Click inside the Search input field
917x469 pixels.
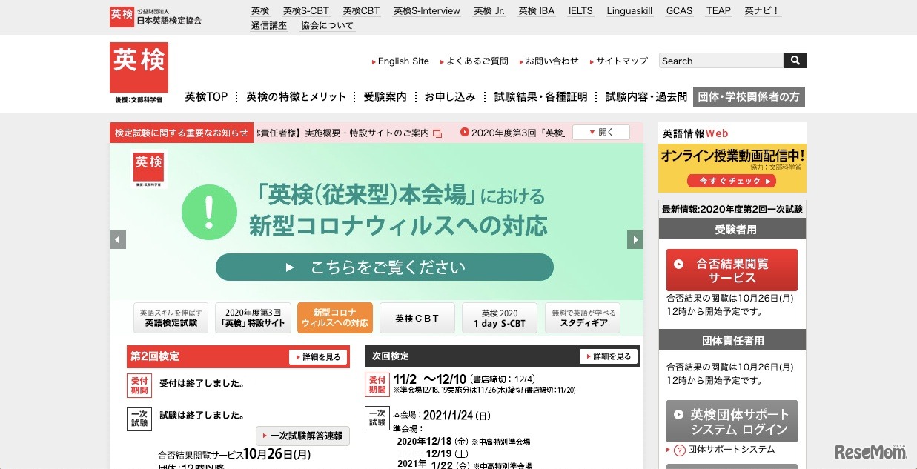[719, 60]
